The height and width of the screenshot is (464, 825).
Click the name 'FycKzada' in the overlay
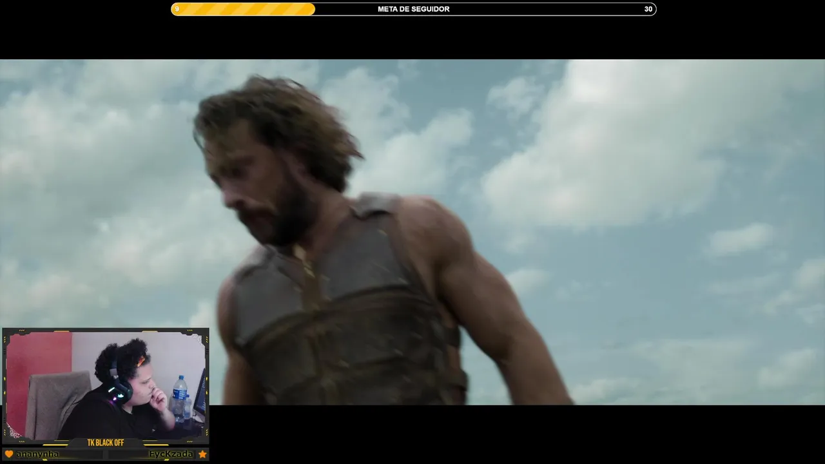171,454
